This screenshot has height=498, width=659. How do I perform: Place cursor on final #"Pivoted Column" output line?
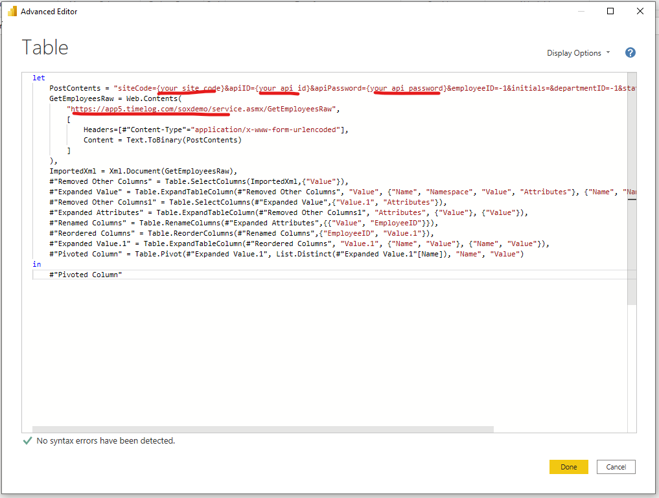[86, 275]
